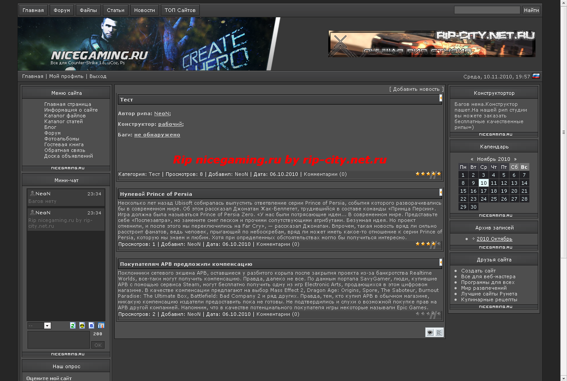Click the 'Найти' search button
The image size is (567, 381).
click(531, 10)
